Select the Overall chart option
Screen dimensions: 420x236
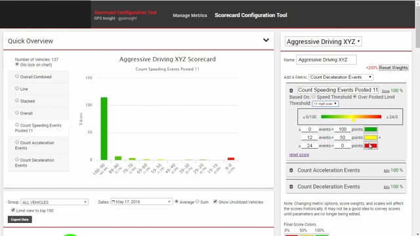(x=17, y=112)
